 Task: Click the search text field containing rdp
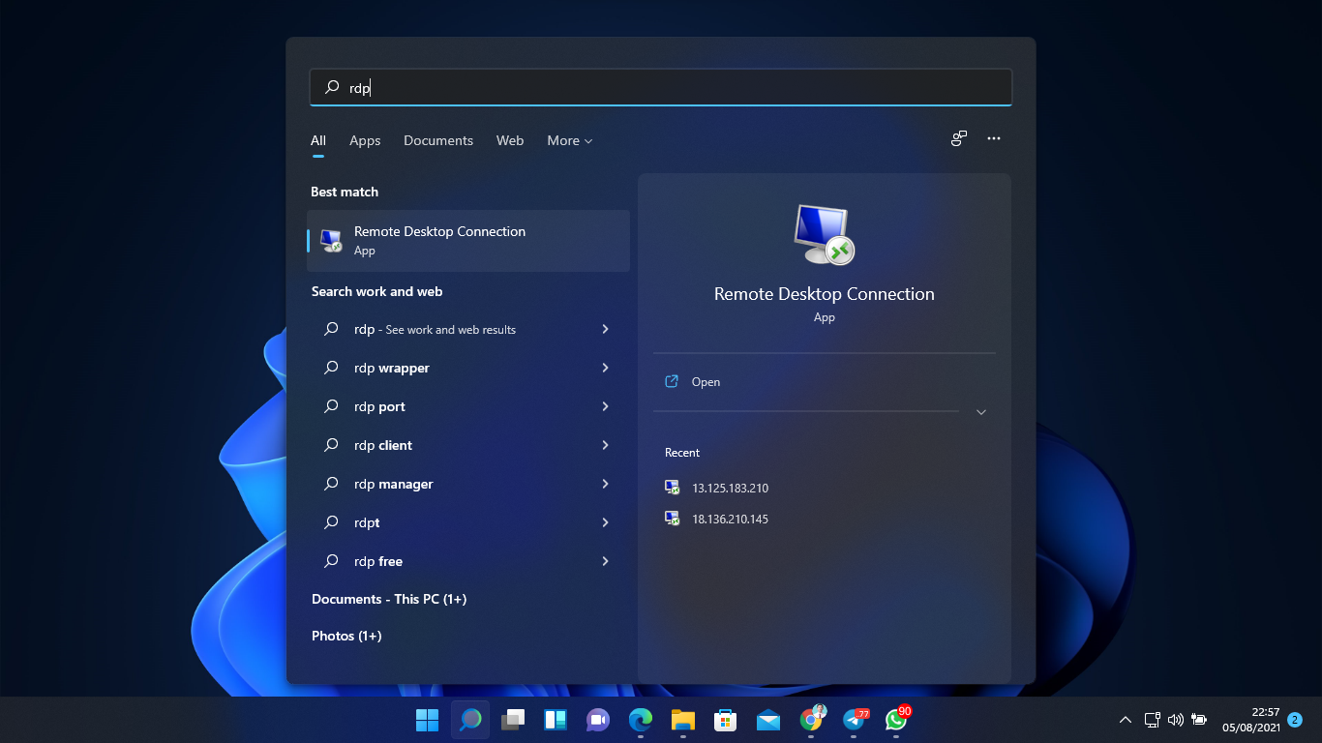[x=661, y=87]
